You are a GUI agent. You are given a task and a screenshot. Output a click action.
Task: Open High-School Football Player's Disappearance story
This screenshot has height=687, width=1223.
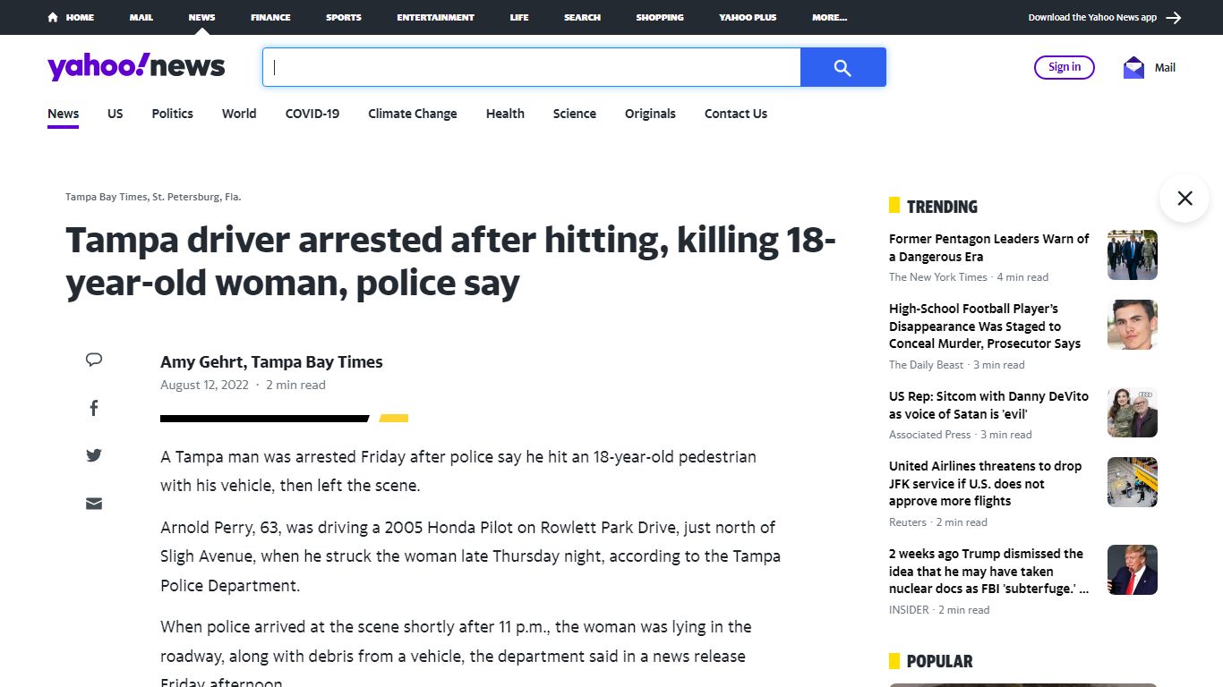tap(985, 326)
